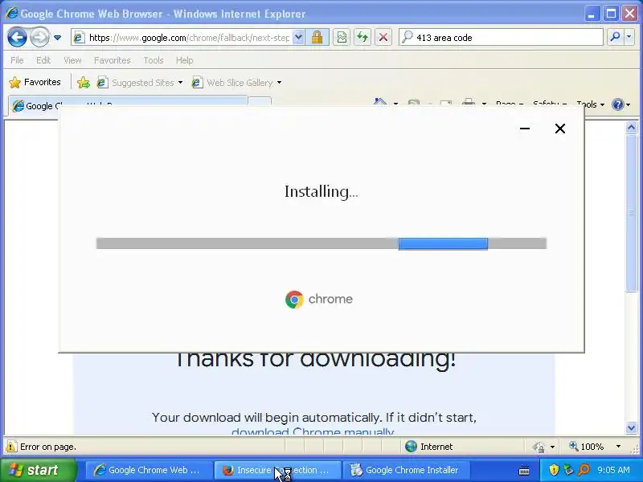Screen dimensions: 643x482
Task: Open Web Slice Gallery link
Action: coord(240,83)
